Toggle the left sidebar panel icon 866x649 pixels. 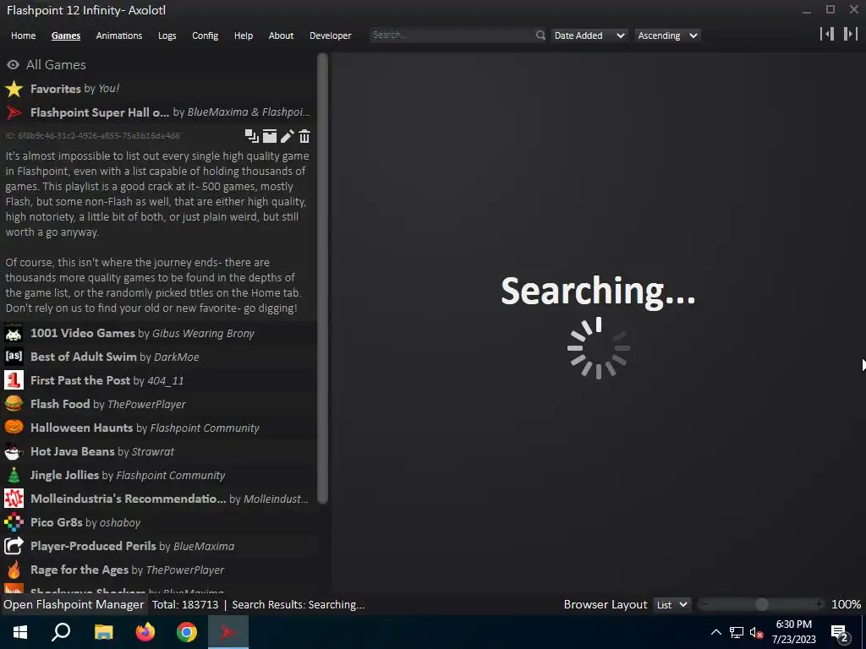[x=827, y=34]
